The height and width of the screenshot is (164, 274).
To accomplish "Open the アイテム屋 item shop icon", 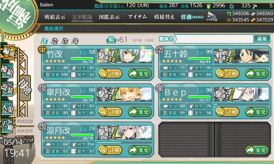I will (x=212, y=17).
